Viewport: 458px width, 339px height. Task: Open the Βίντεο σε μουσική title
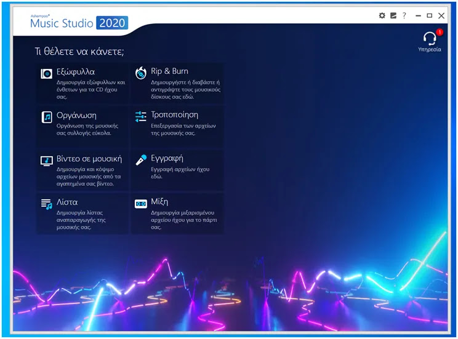(89, 159)
